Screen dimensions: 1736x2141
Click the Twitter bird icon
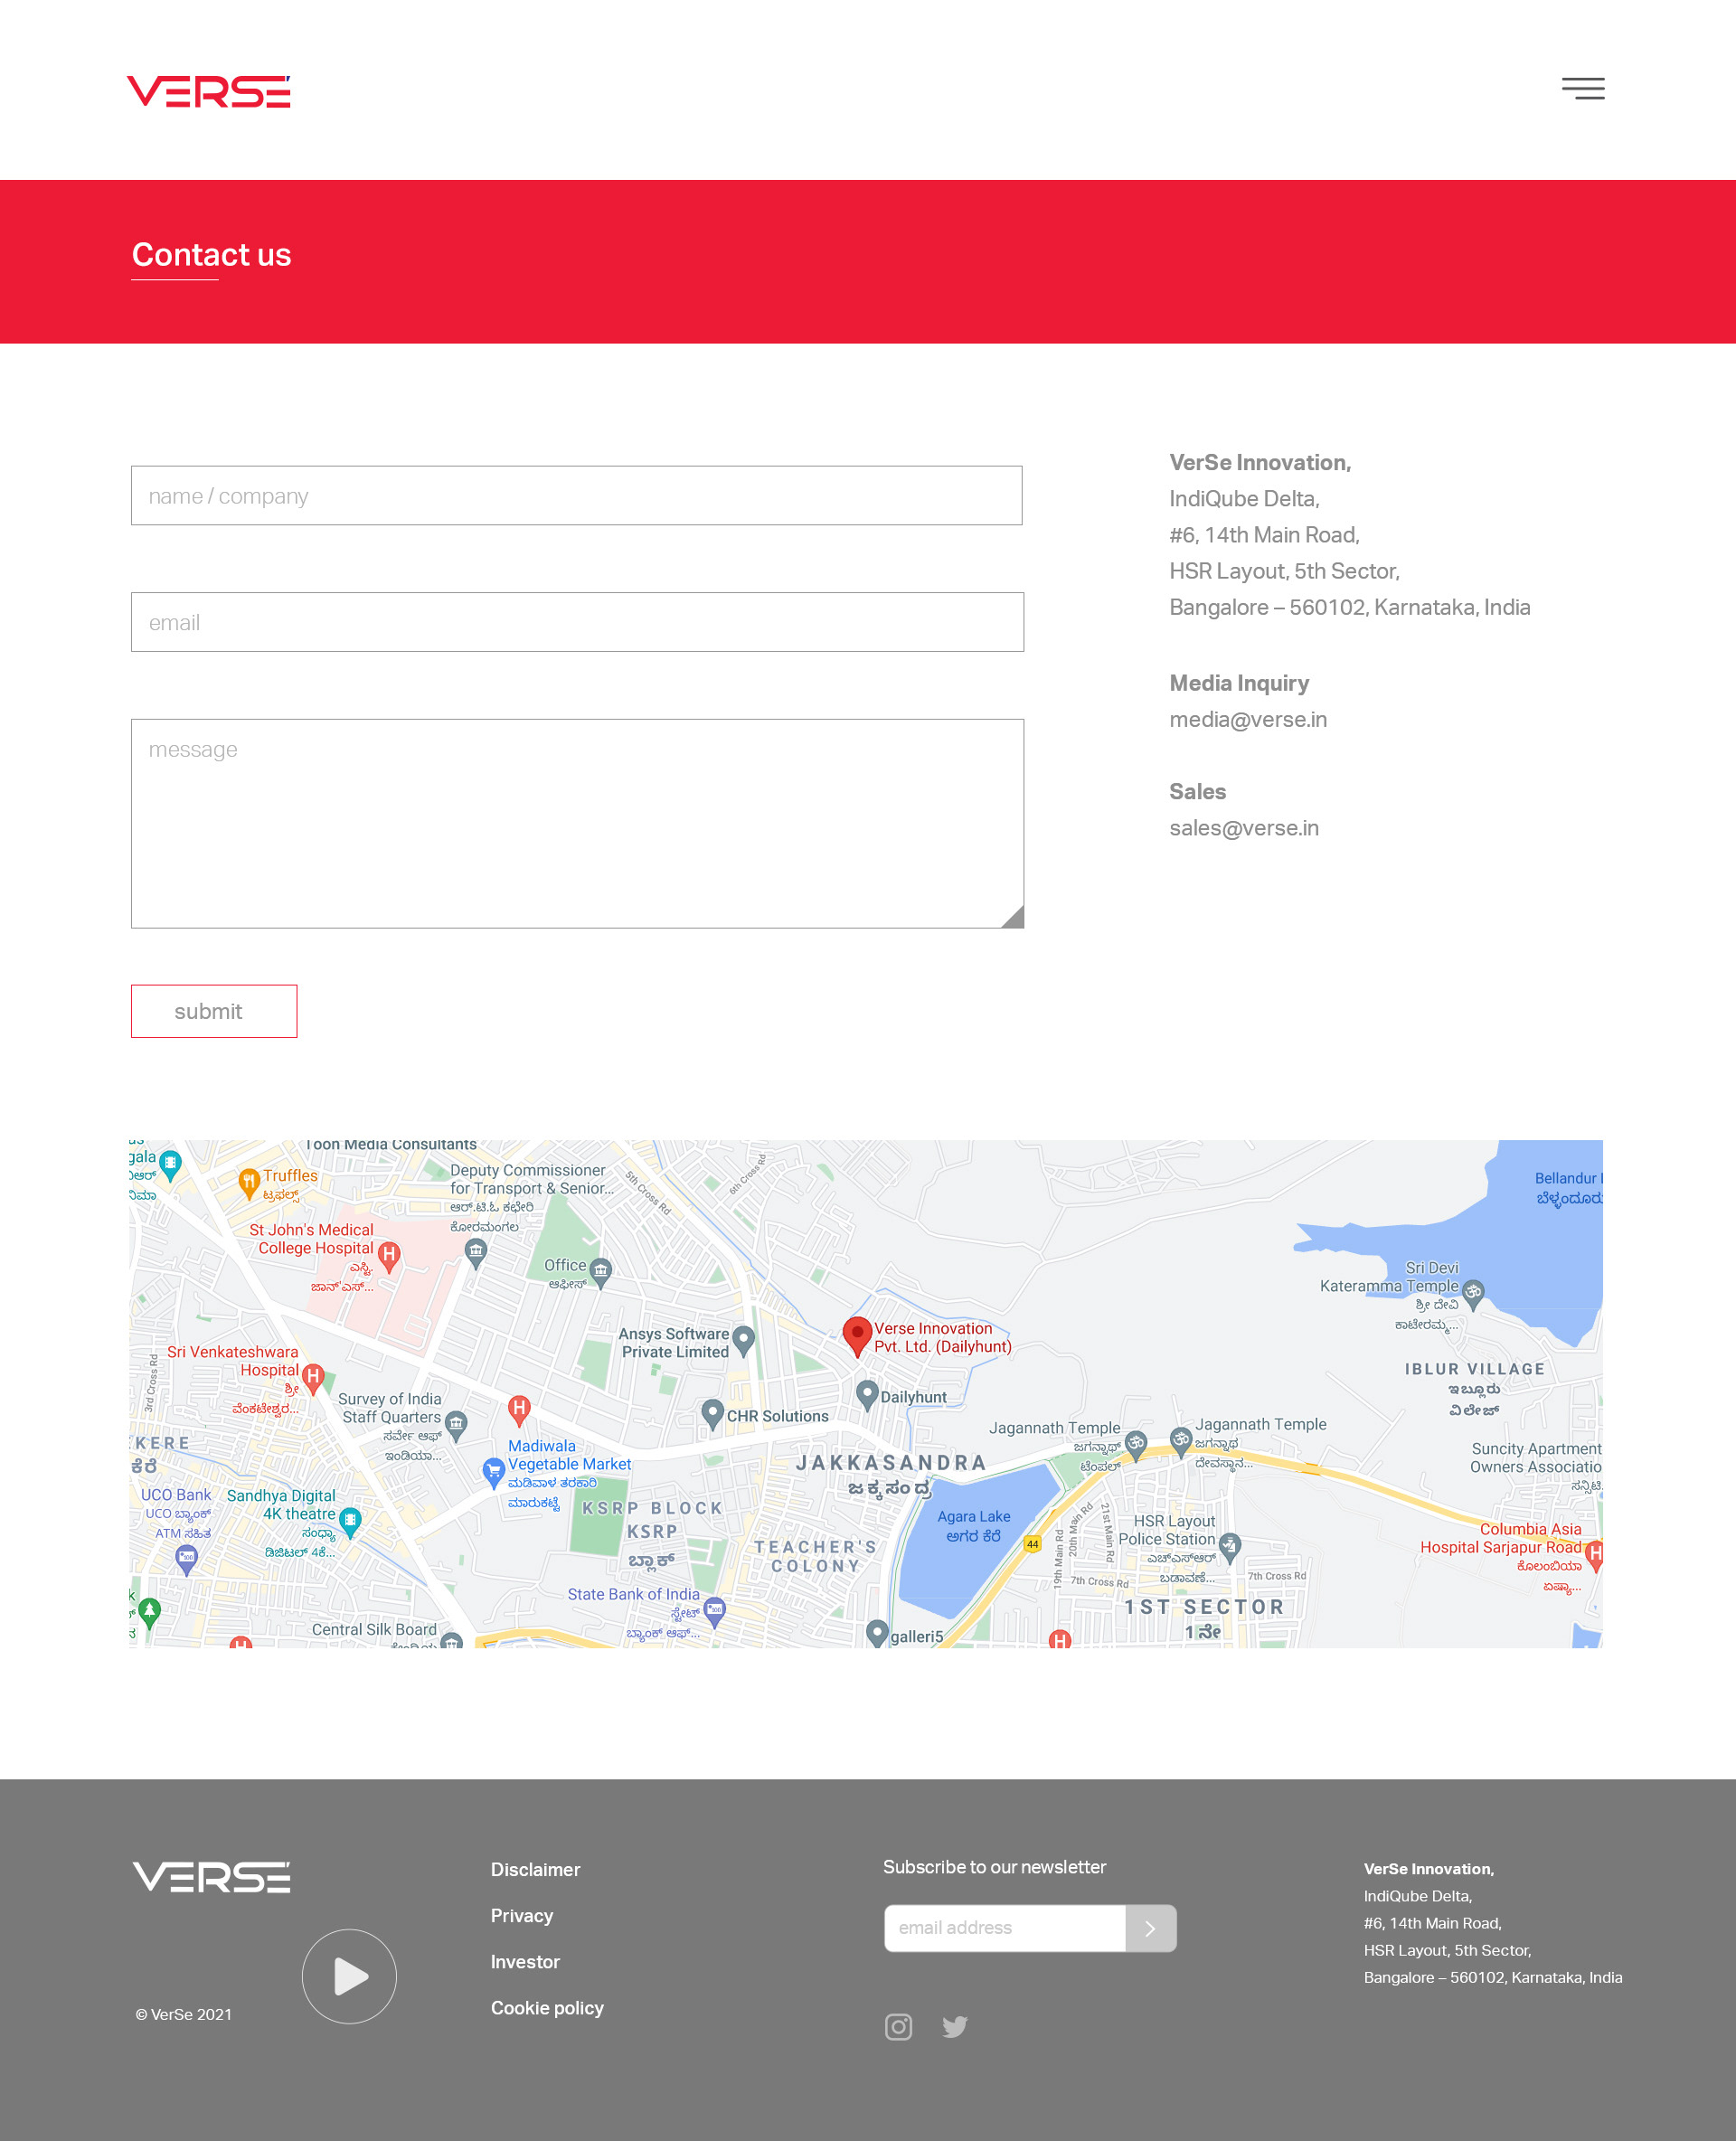click(954, 2026)
